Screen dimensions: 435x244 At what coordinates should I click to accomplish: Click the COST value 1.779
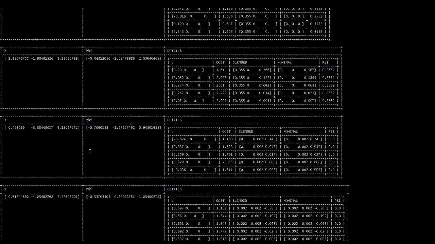click(x=221, y=231)
